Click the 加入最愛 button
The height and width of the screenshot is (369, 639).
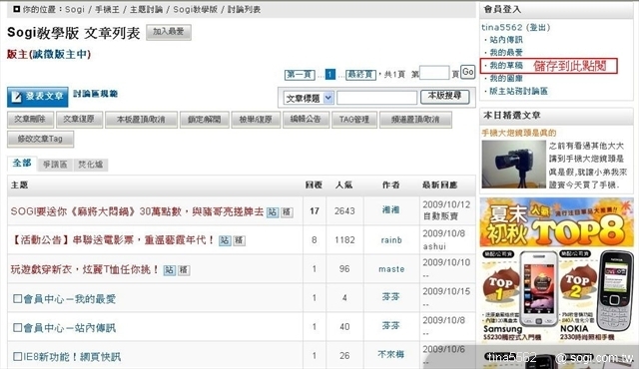tap(169, 32)
